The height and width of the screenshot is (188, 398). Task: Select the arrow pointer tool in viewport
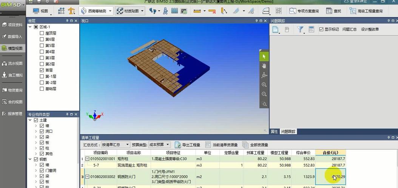264,57
